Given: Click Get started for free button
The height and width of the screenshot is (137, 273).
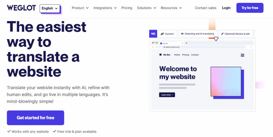Looking at the screenshot, I should pos(35,118).
